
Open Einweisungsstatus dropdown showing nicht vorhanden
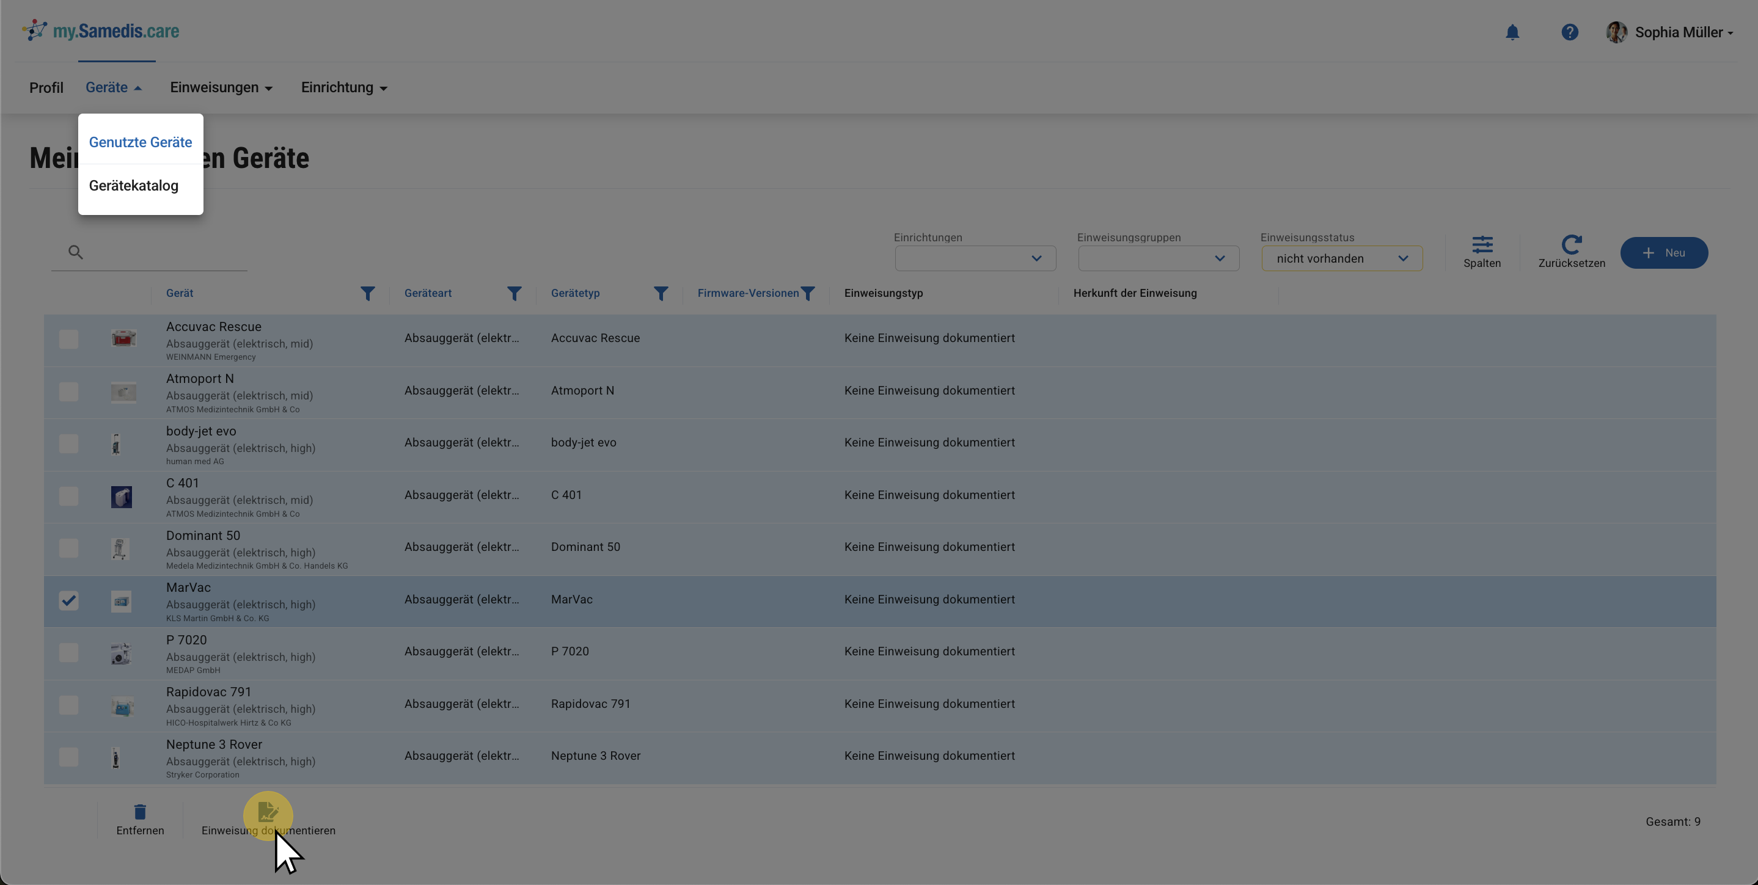coord(1342,258)
